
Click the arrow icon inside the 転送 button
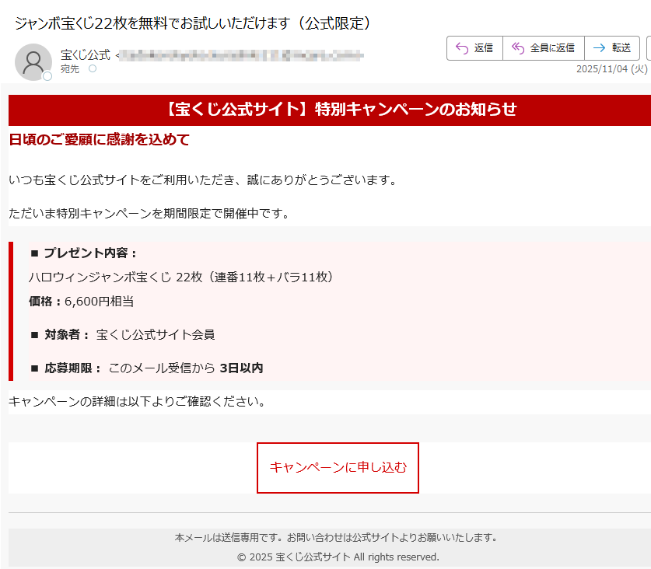(x=600, y=48)
